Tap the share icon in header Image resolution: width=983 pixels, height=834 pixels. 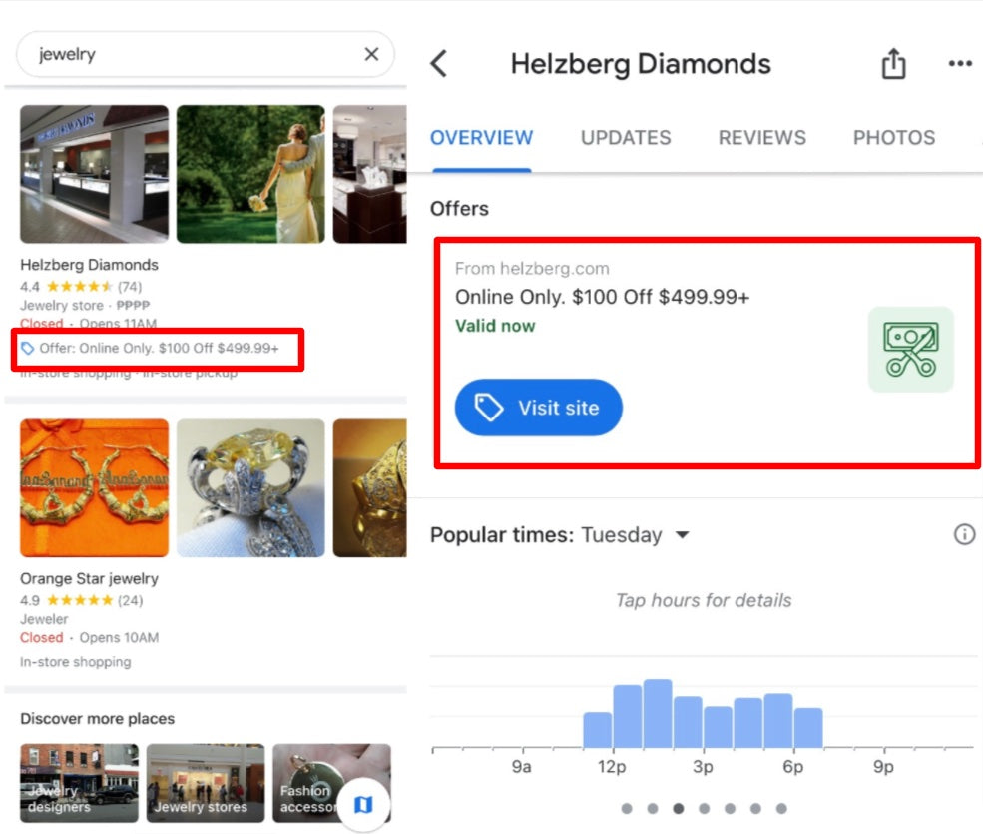pyautogui.click(x=893, y=64)
